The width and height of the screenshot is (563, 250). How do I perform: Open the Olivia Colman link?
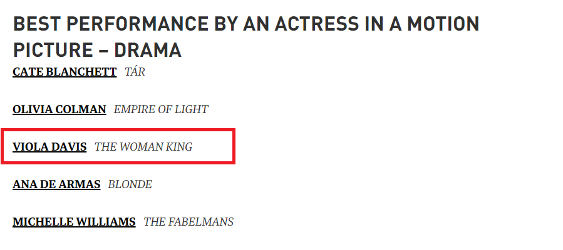[59, 109]
